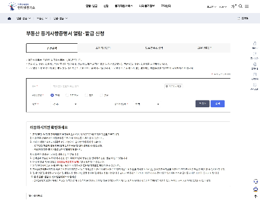This screenshot has height=201, width=260.
Task: Open the 신청 top menu
Action: [106, 6]
